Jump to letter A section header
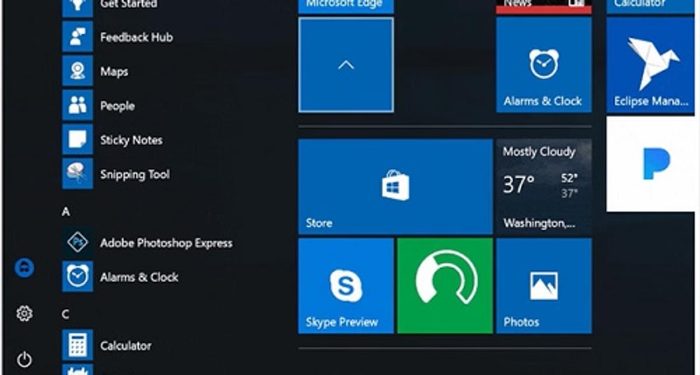The image size is (700, 375). (x=66, y=212)
